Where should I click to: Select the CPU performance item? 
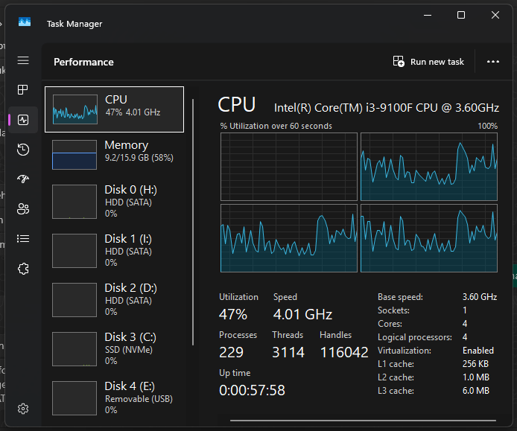tap(114, 109)
